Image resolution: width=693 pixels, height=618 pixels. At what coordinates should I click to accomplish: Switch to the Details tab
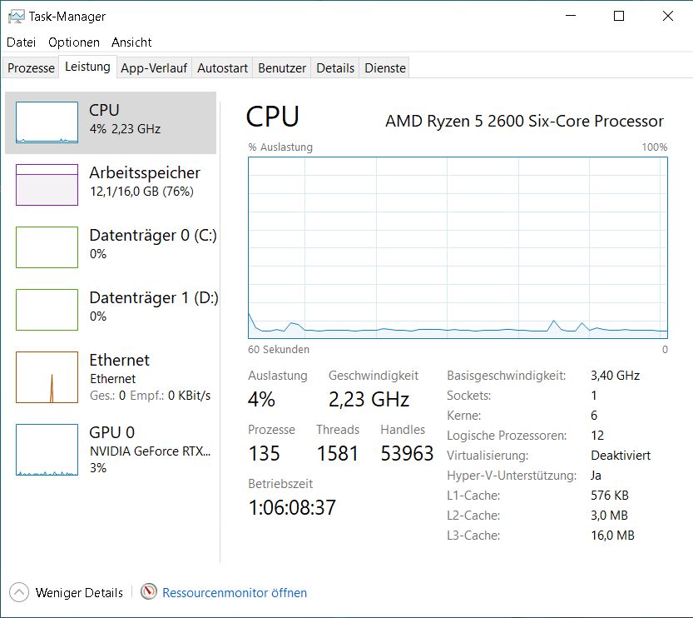click(x=335, y=68)
